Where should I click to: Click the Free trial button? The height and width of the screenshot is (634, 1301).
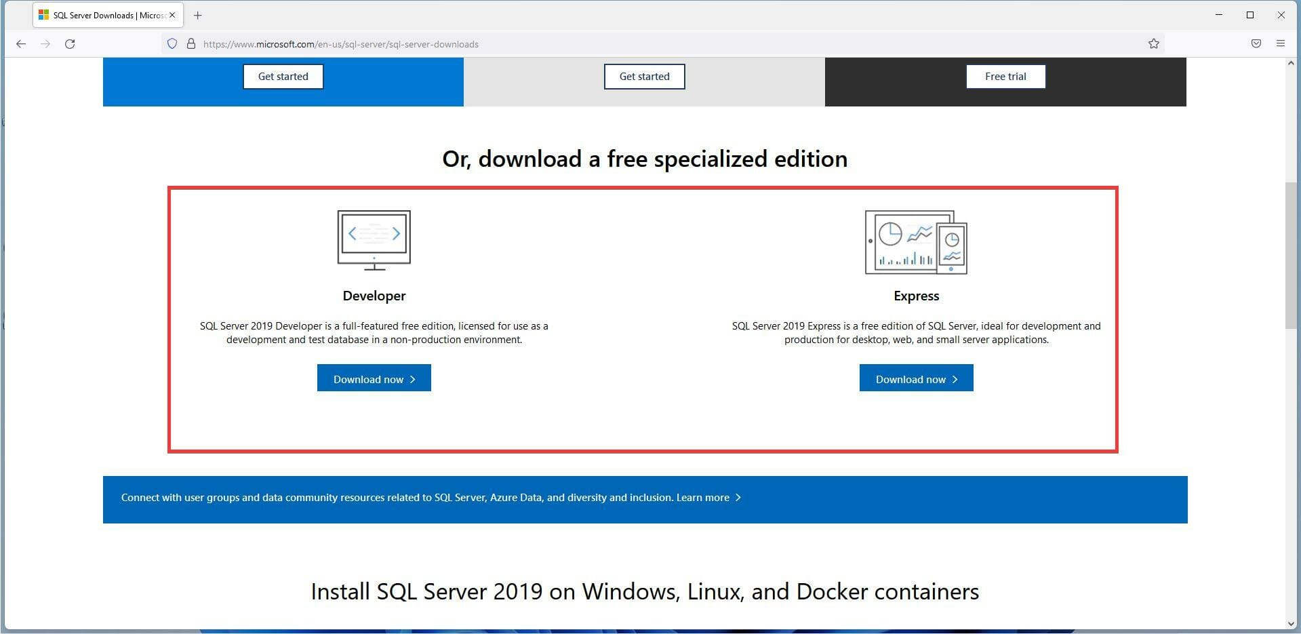tap(1005, 76)
